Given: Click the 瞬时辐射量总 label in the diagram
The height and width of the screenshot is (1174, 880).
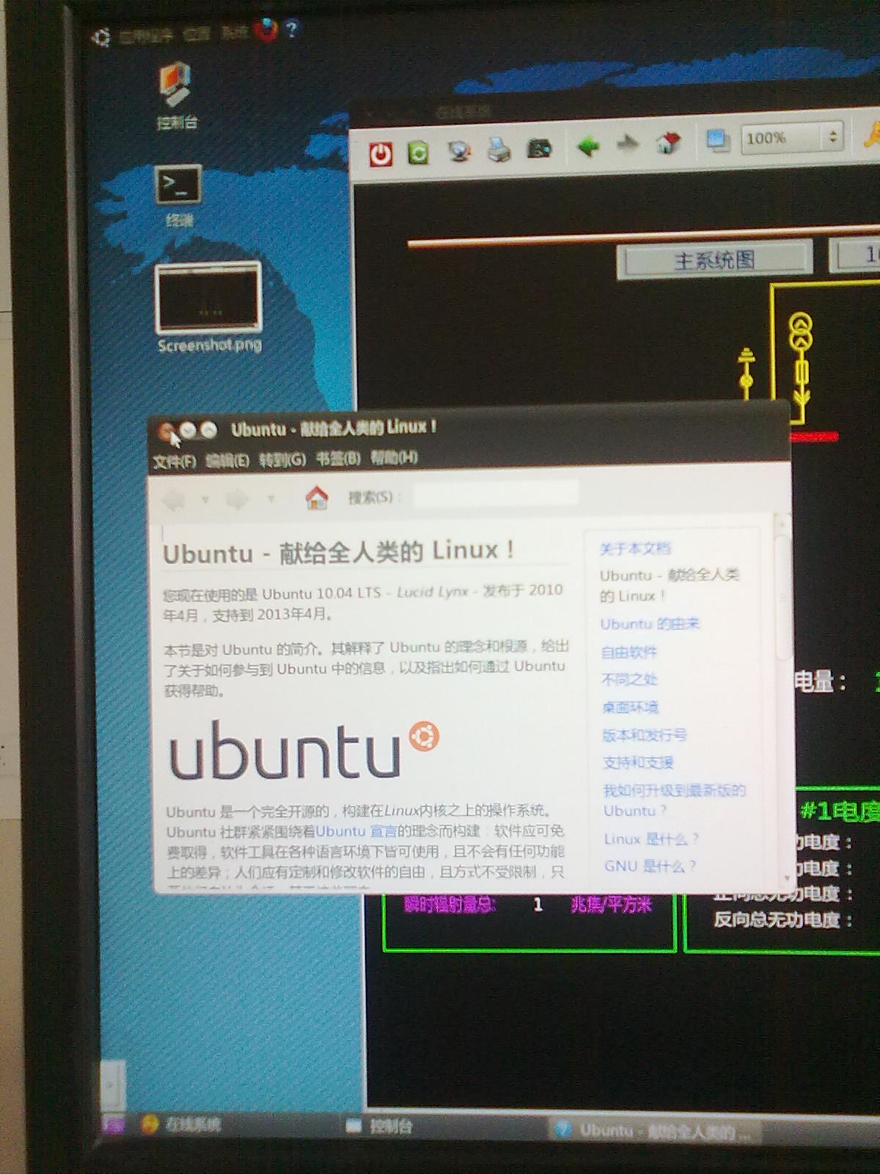Looking at the screenshot, I should click(x=450, y=905).
